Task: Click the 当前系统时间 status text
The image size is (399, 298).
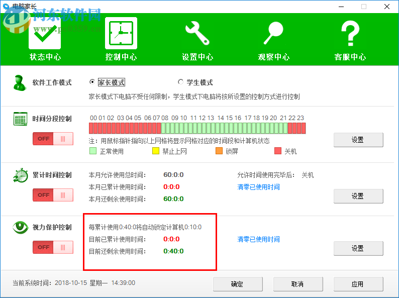Action: click(74, 283)
